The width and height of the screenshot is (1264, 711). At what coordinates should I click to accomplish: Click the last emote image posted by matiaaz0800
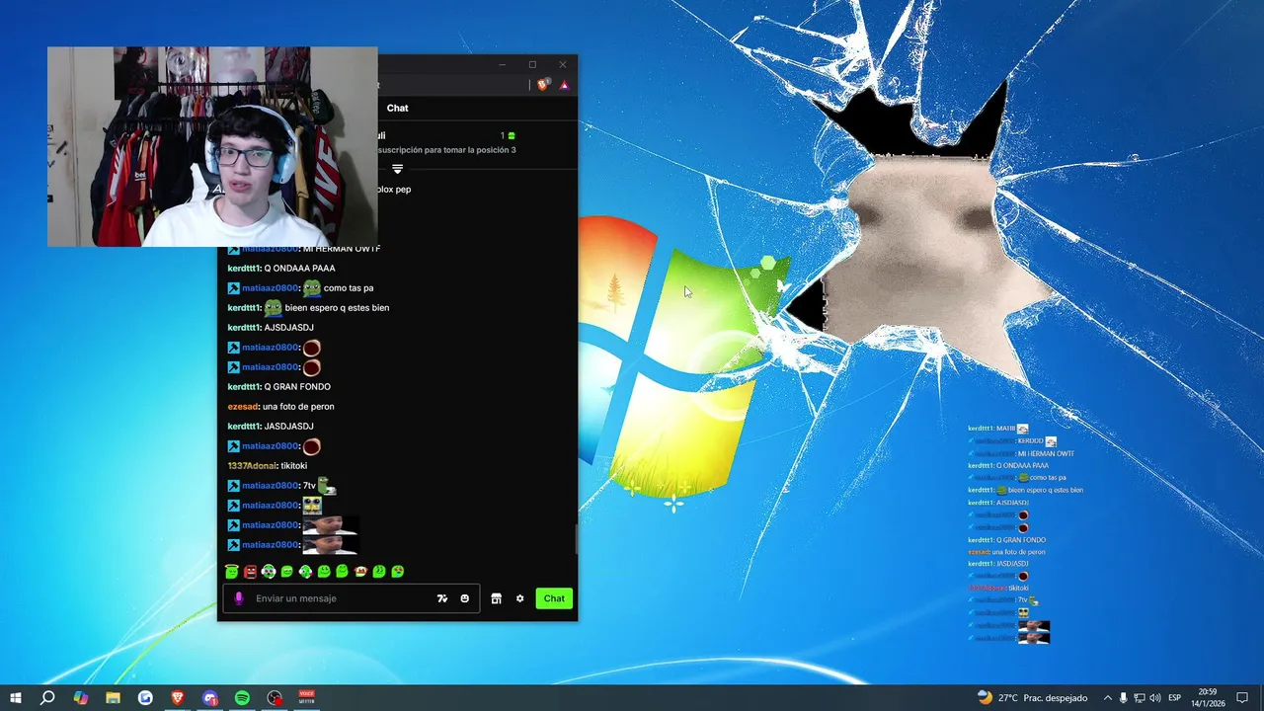coord(330,544)
